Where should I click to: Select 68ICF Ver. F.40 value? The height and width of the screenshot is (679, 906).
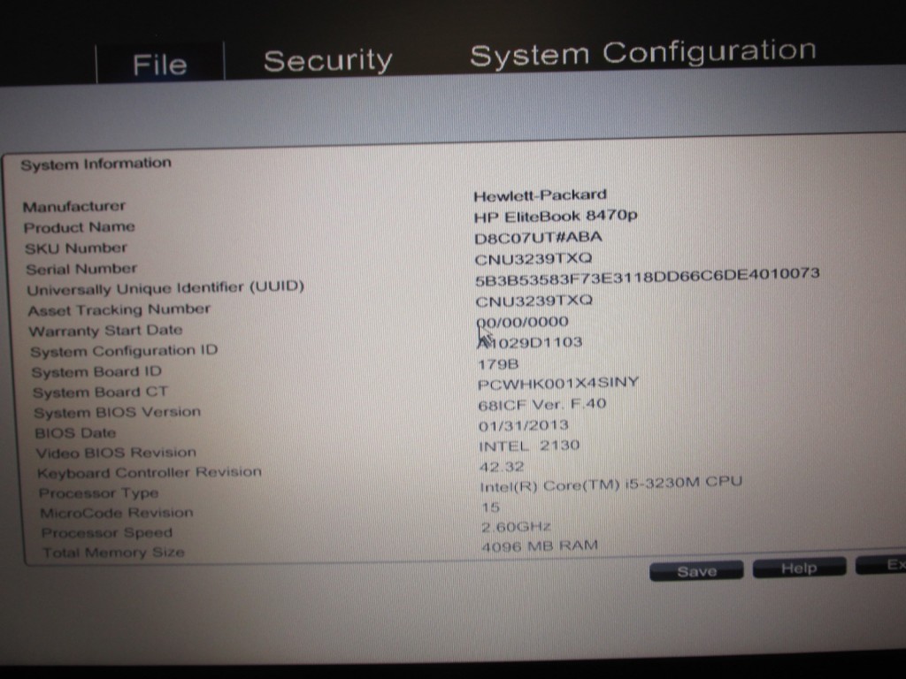coord(542,404)
